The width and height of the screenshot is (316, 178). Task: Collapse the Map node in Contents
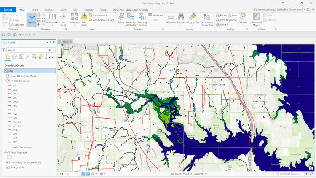click(x=3, y=71)
